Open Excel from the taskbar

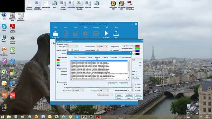[x=57, y=117]
